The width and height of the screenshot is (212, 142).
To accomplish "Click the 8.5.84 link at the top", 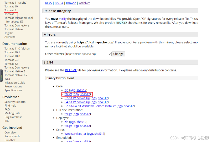I will (x=59, y=3).
